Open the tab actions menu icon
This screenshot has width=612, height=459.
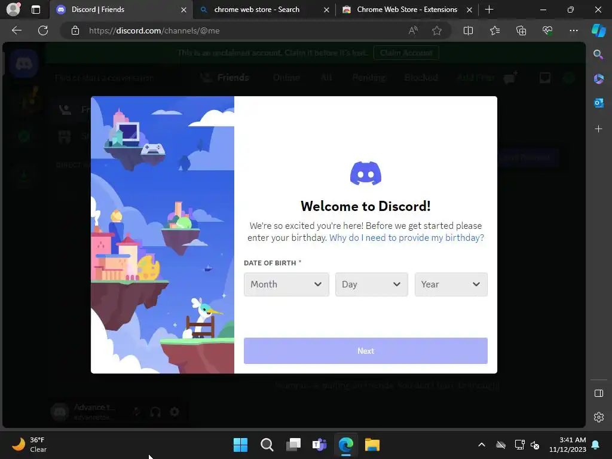(35, 10)
